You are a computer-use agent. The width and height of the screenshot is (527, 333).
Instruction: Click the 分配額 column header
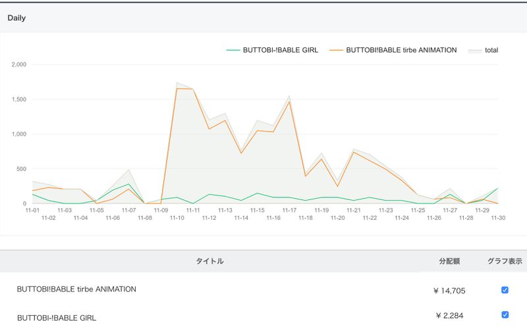(x=449, y=261)
